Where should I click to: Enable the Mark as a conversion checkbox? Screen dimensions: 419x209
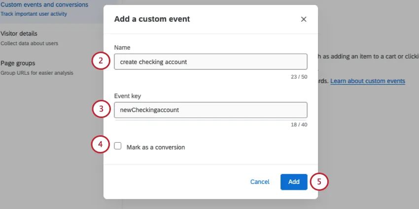(x=118, y=146)
